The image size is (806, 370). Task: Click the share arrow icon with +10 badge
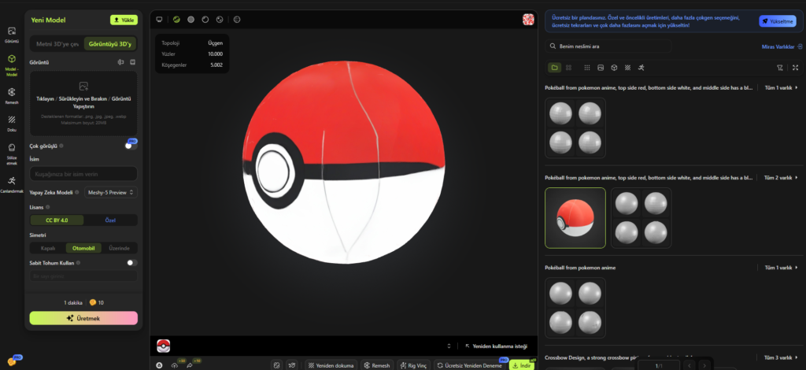coord(190,365)
